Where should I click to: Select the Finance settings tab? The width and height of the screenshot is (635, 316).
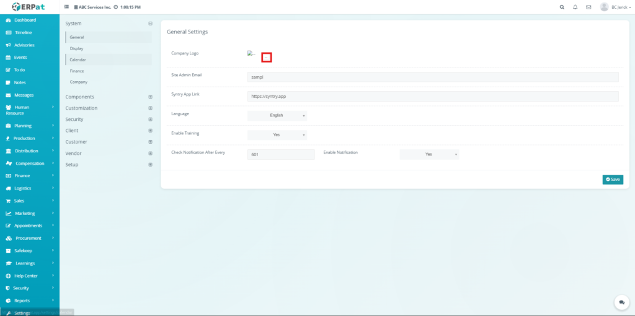pos(77,71)
